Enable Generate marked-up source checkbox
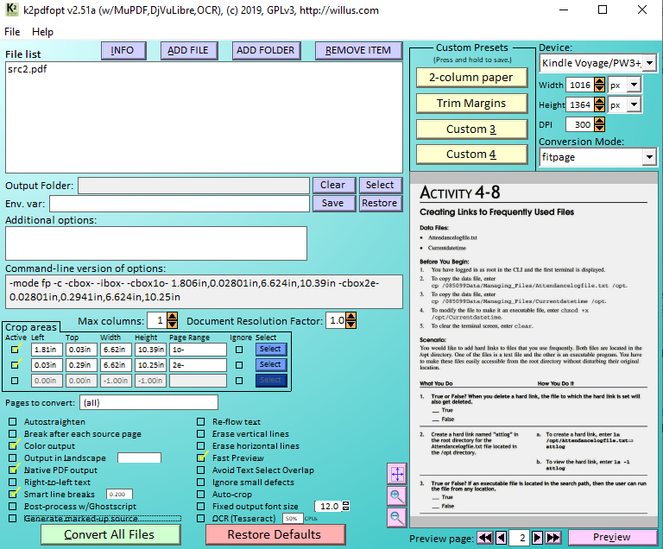Image resolution: width=663 pixels, height=549 pixels. (x=13, y=518)
